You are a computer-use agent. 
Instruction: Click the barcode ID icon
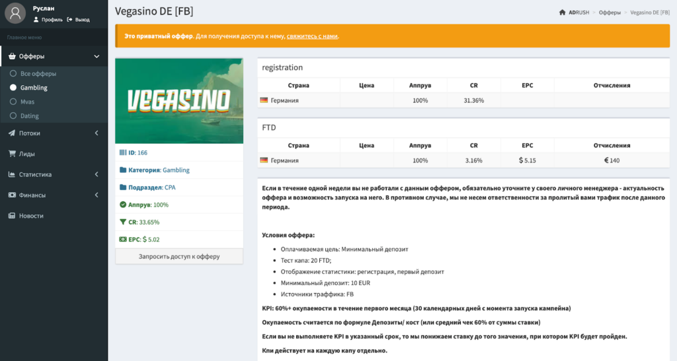123,152
